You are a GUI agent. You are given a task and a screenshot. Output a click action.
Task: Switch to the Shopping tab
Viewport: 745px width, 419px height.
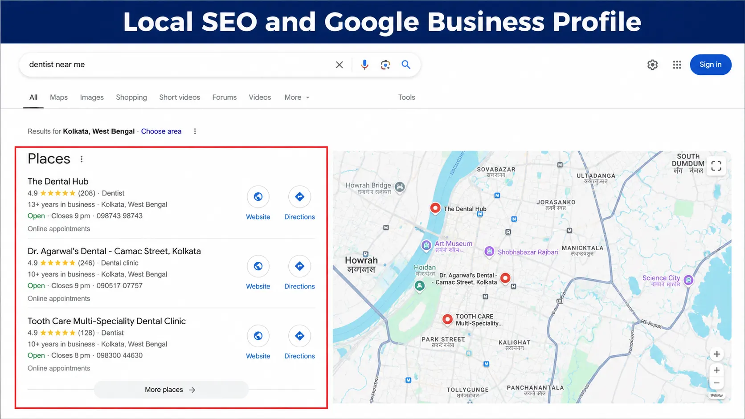[131, 98]
